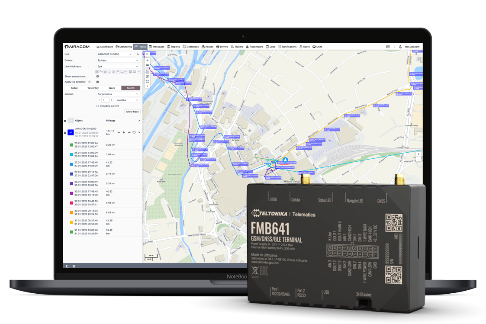This screenshot has height=324, width=486.
Task: Click orange swatch of 30.01.2023 20:15:03 trip
Action: coord(71,212)
